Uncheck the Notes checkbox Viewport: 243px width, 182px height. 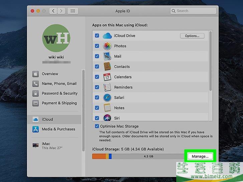point(97,108)
